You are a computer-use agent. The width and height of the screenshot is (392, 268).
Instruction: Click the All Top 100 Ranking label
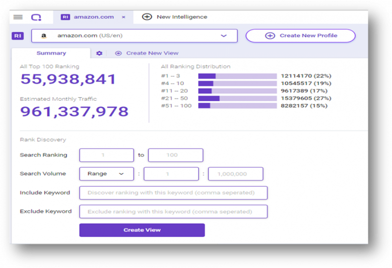click(x=49, y=66)
